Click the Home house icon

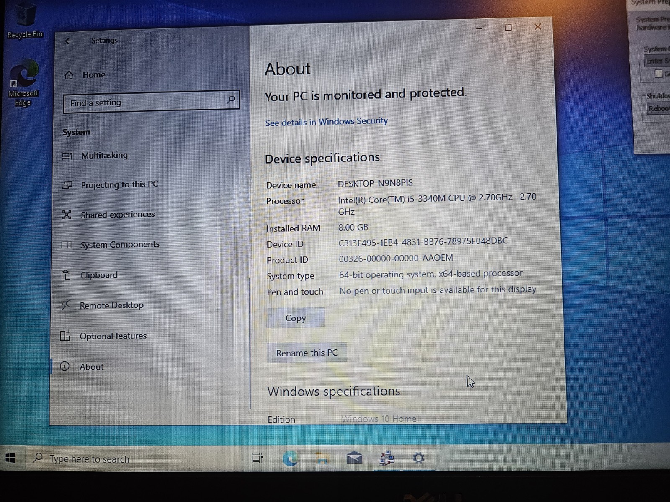click(69, 75)
